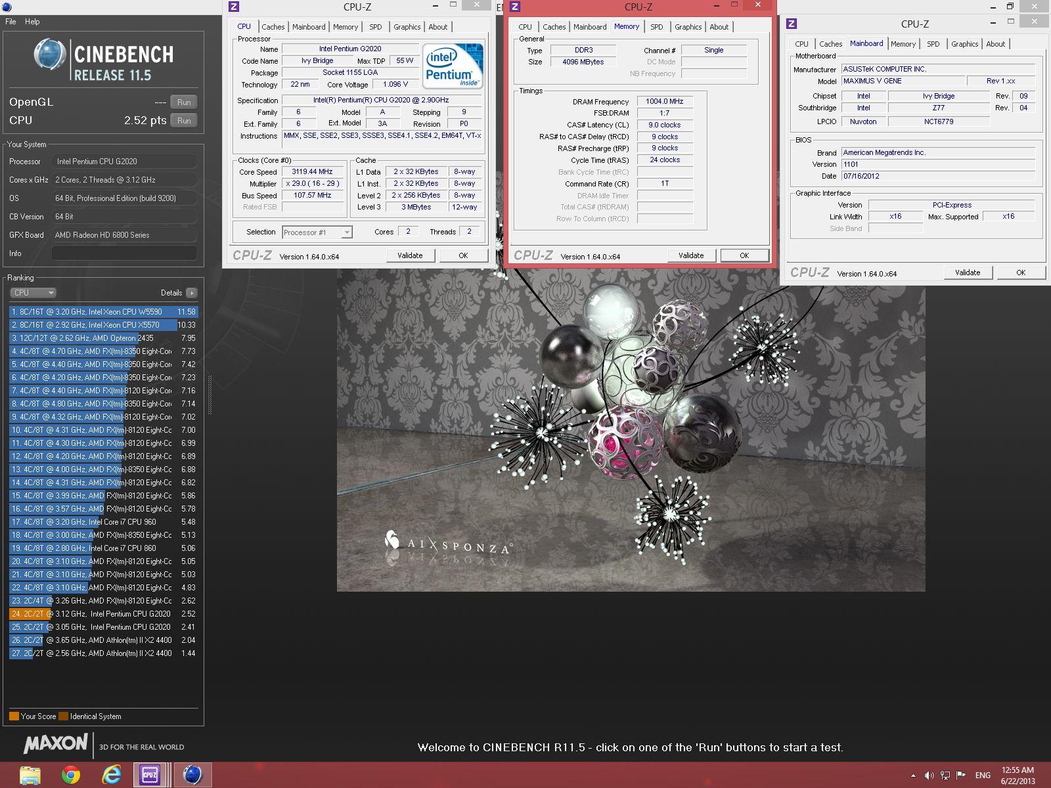Click the DRAM Frequency value 1004.0 MHz
Viewport: 1051px width, 788px height.
664,102
